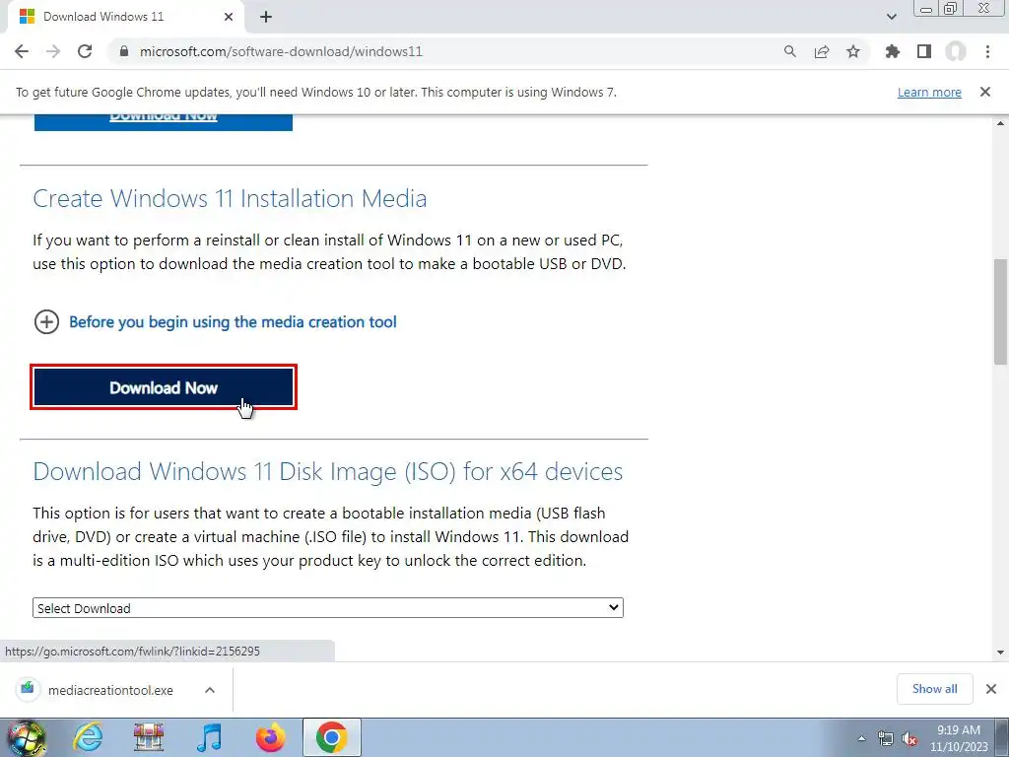Open the Extensions puzzle icon
Screen dimensions: 1009x757
893,51
